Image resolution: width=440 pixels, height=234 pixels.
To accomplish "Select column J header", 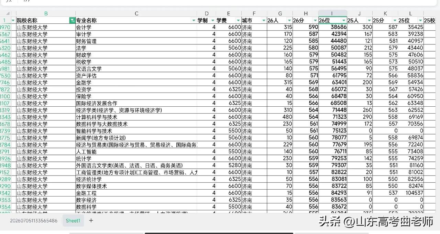I will point(360,14).
